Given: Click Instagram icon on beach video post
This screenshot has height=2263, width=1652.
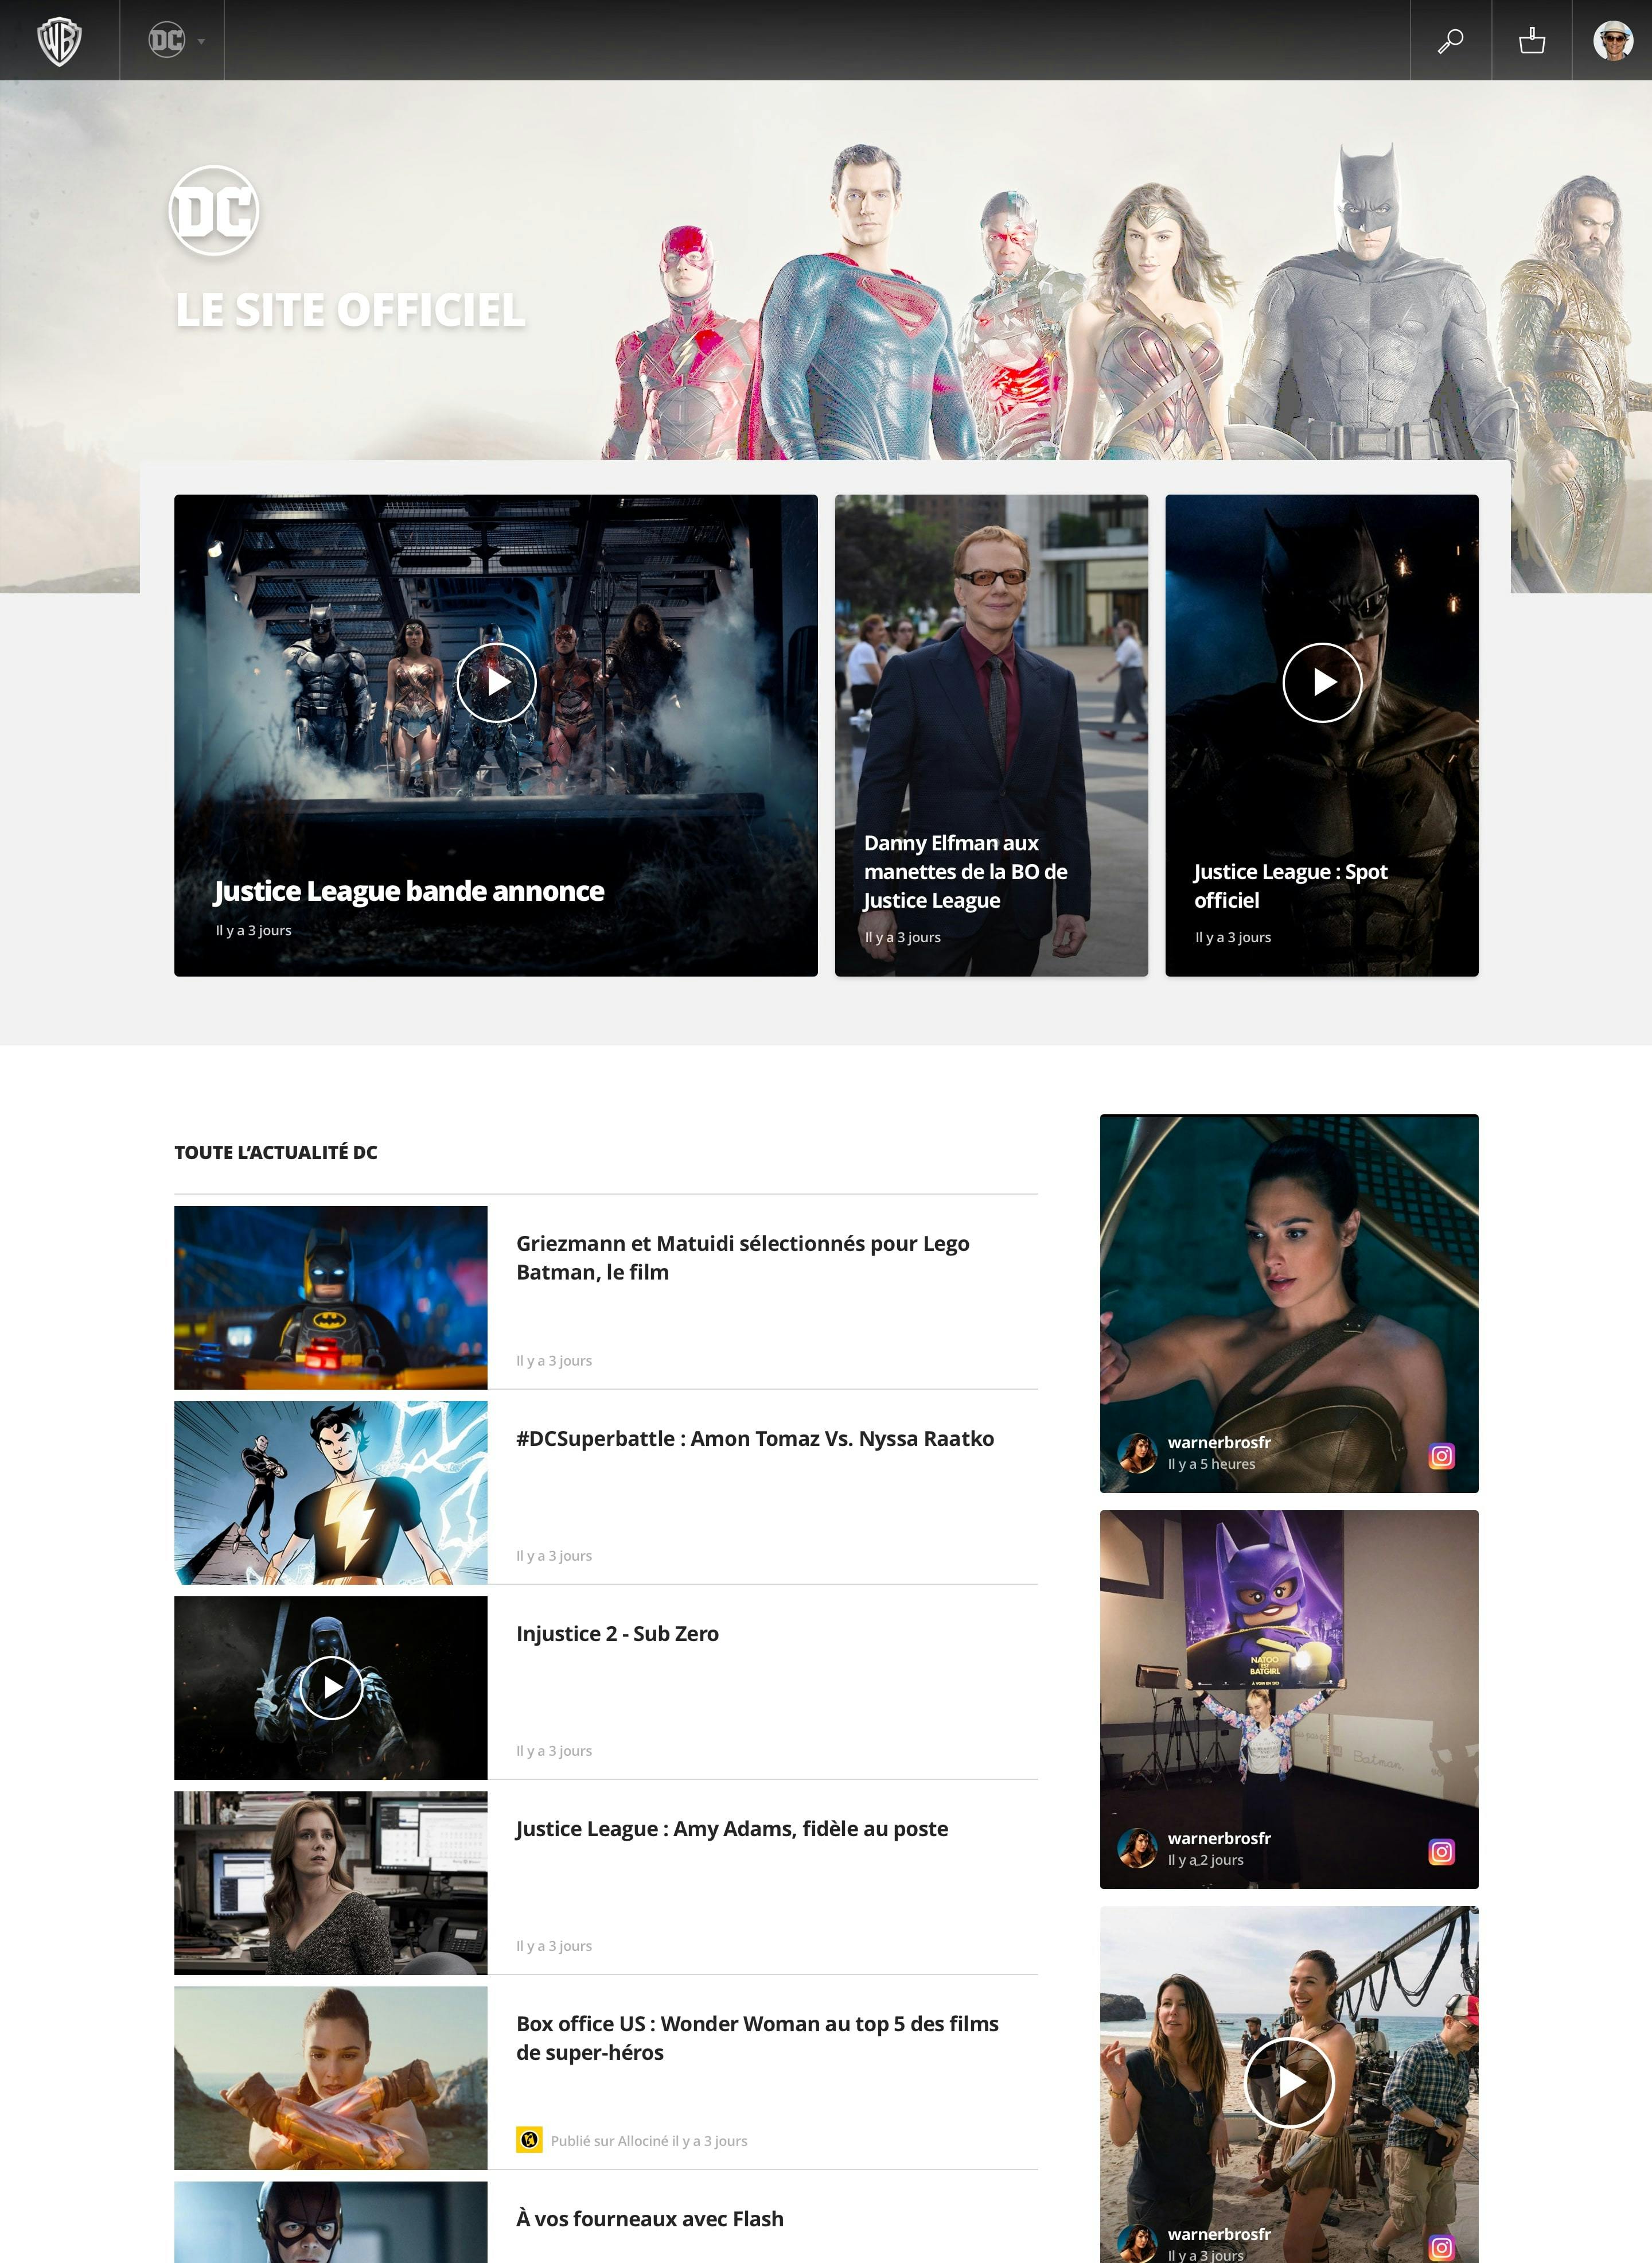Looking at the screenshot, I should [1441, 2247].
